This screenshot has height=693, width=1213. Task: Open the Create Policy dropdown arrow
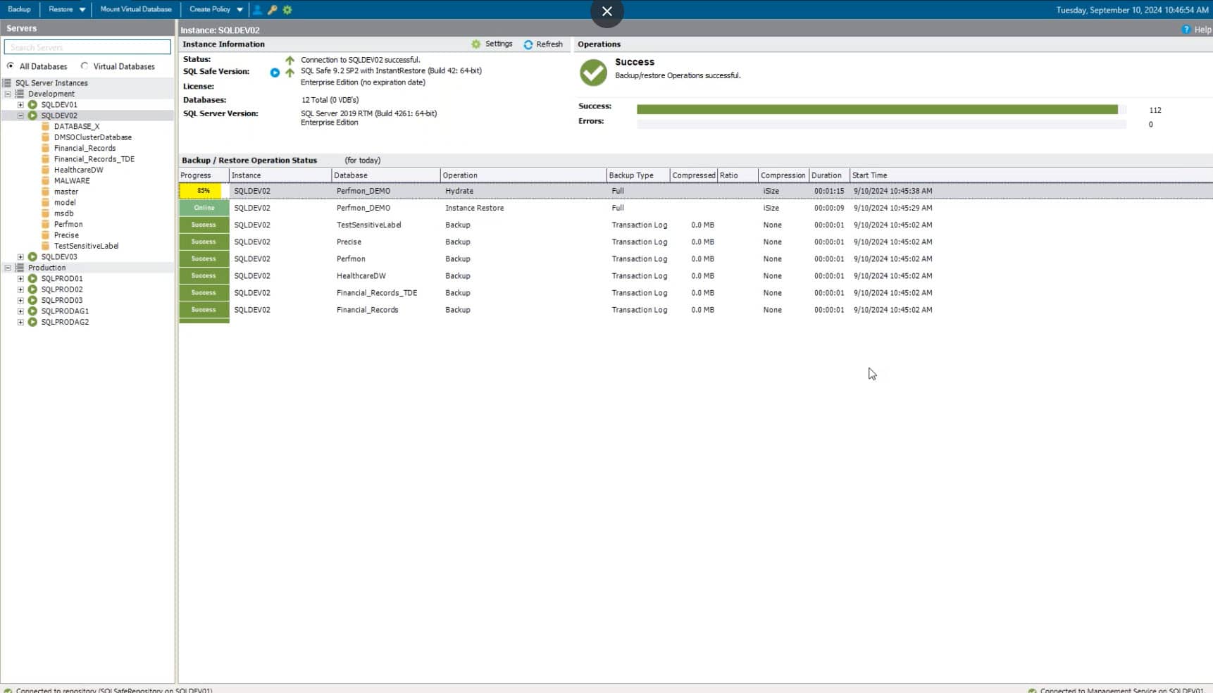point(240,10)
